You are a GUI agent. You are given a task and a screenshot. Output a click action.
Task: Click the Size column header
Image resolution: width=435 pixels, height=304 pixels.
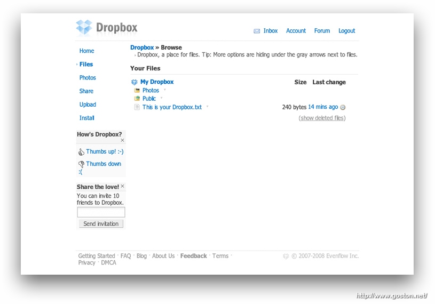[x=300, y=82]
